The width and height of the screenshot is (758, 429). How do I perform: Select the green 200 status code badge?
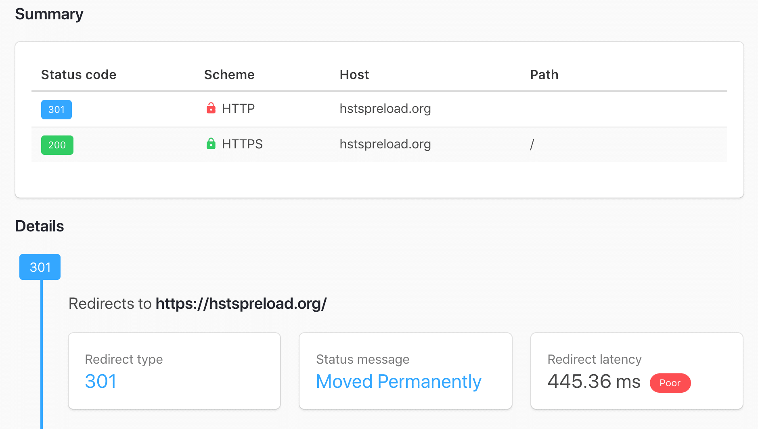pos(57,145)
